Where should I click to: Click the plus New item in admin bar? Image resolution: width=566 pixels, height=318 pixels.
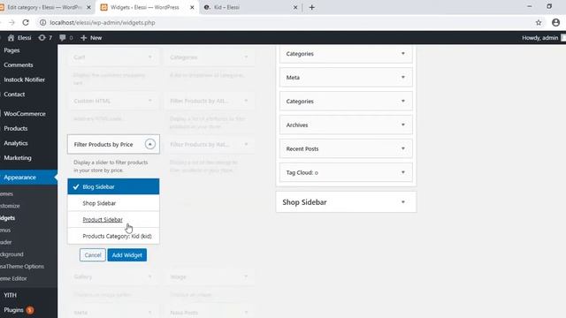pos(91,37)
